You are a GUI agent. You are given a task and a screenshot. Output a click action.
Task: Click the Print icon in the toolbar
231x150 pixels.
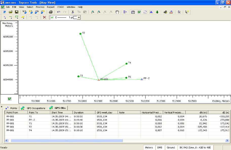[x=51, y=12]
